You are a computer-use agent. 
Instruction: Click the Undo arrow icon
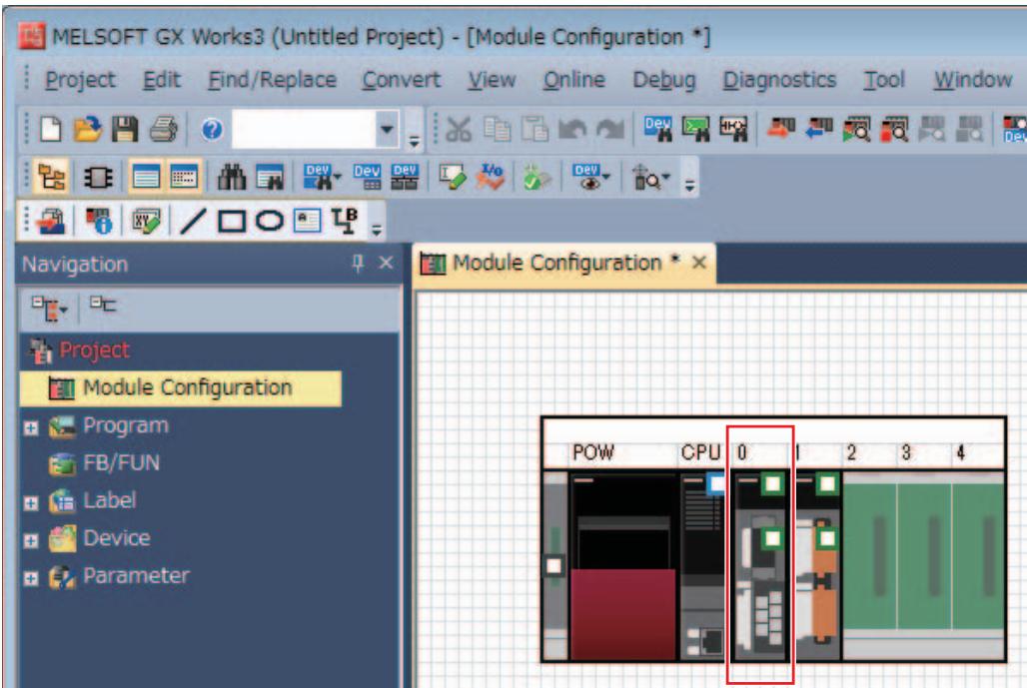click(x=572, y=129)
